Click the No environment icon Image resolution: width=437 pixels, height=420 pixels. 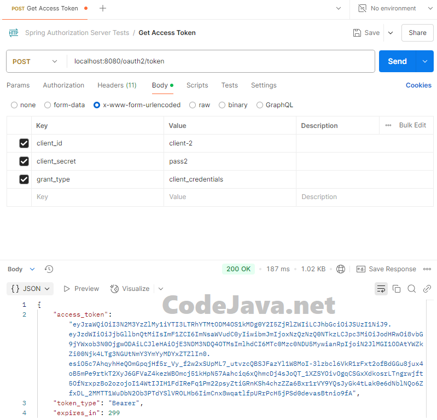[362, 8]
